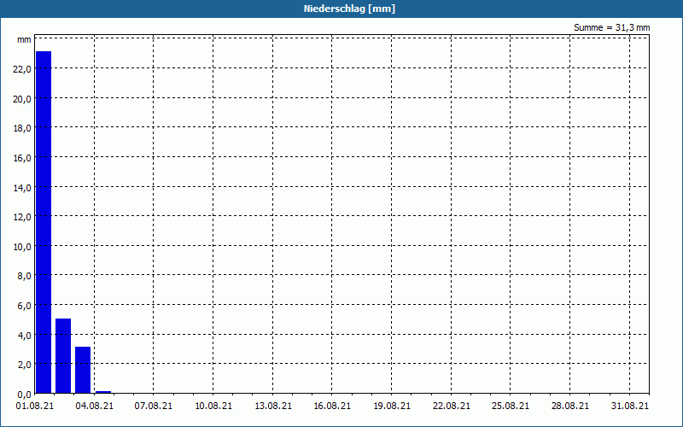The width and height of the screenshot is (683, 427).
Task: Click the 19.08.21 date label
Action: pos(392,406)
